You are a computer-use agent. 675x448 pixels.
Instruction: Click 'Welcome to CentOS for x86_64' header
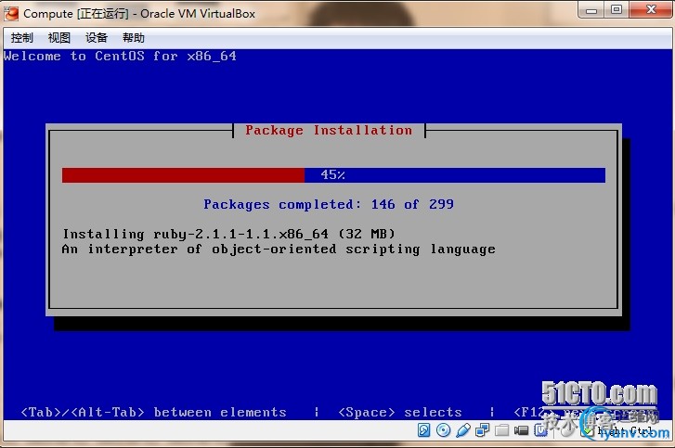point(120,56)
